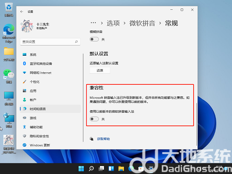Go back with the Settings back arrow
The image size is (232, 174).
22,12
